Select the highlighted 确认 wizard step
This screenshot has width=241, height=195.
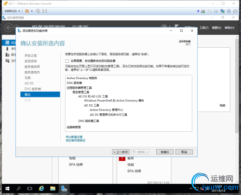pyautogui.click(x=40, y=95)
